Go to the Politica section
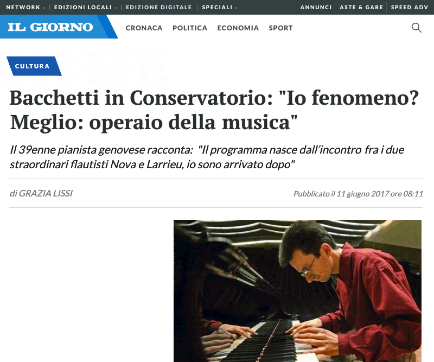The height and width of the screenshot is (362, 434). (190, 28)
